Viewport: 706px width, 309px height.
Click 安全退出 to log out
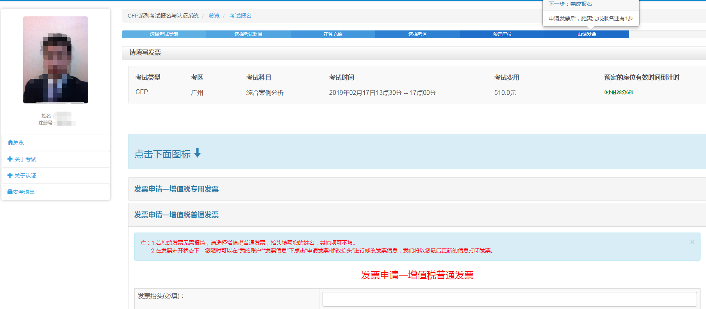click(24, 192)
